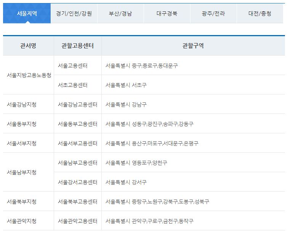Click 서울특별시 용산구,마포구,서대문구,은평구 text
The height and width of the screenshot is (235, 288).
152,143
